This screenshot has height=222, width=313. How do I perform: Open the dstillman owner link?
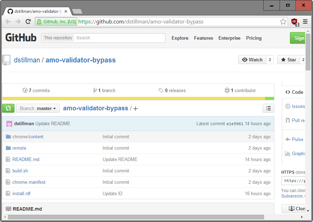coord(27,60)
